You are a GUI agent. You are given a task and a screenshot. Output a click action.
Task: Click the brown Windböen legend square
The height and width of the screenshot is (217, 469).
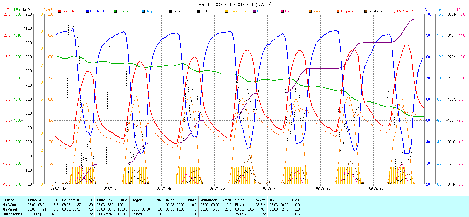pos(366,11)
